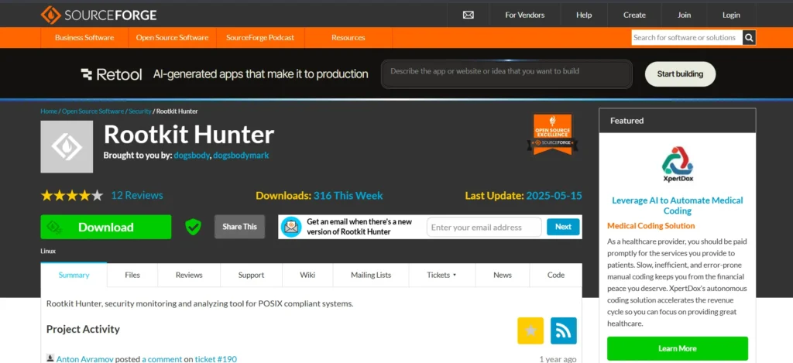
Task: Click the email alert envelope icon
Action: click(291, 227)
